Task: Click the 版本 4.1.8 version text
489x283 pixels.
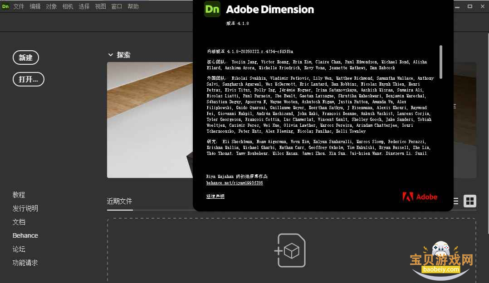Action: coord(237,24)
